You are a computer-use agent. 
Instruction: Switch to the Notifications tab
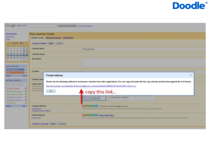(68, 38)
